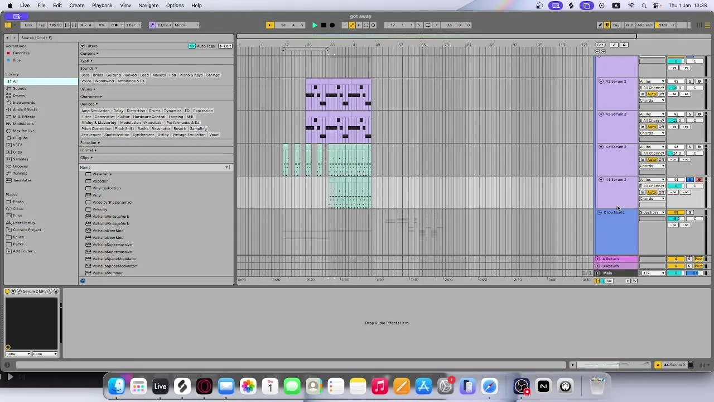Open the 1 Bar quantization dropdown
This screenshot has height=402, width=714.
132,25
